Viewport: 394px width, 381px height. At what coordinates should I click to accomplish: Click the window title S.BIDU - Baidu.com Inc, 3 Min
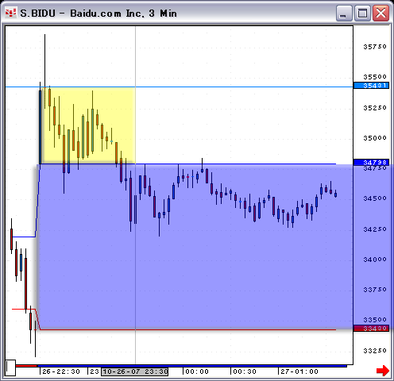(98, 13)
